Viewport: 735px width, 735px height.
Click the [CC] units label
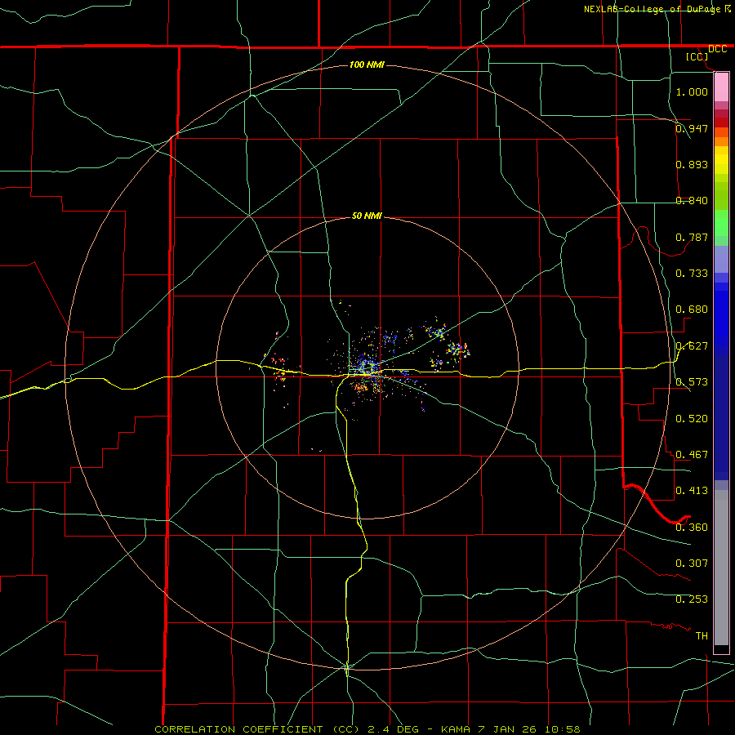pos(697,56)
